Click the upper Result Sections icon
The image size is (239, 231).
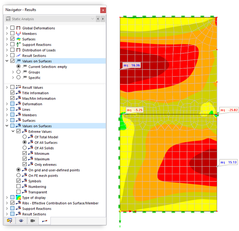point(18,55)
